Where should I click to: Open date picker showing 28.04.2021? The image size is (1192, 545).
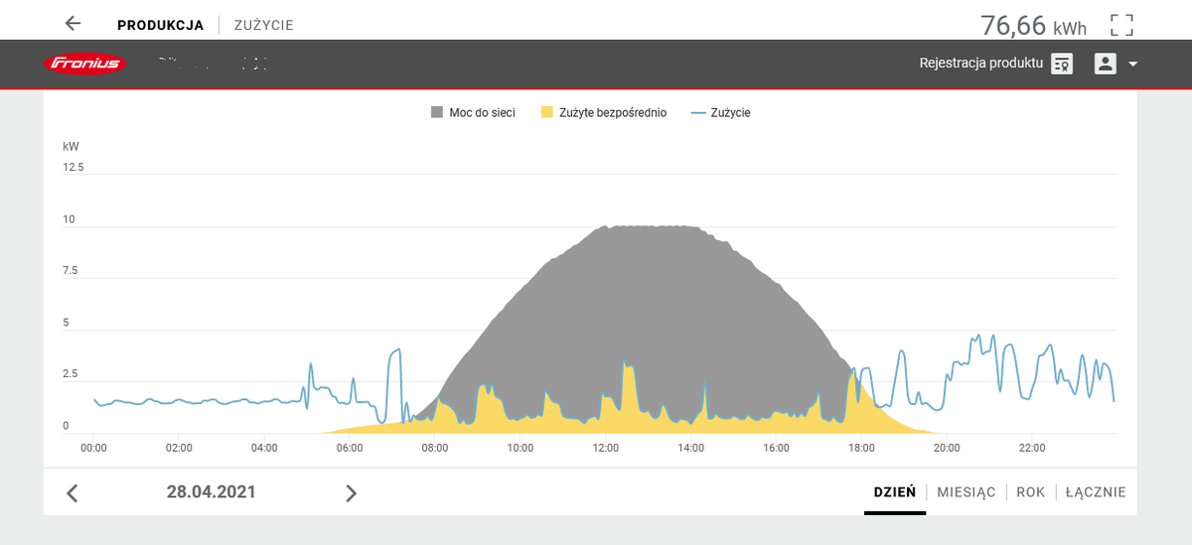(211, 491)
